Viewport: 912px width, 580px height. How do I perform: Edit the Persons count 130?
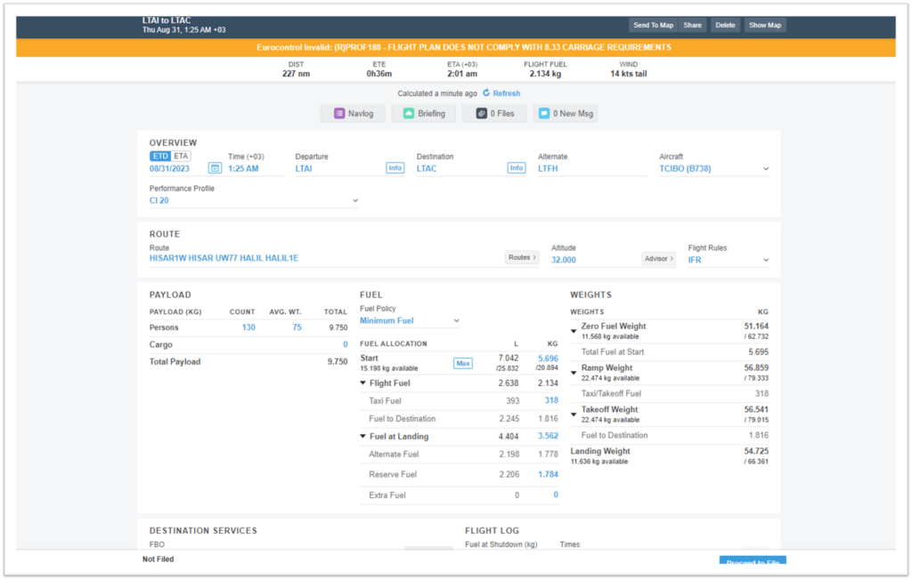pos(248,327)
